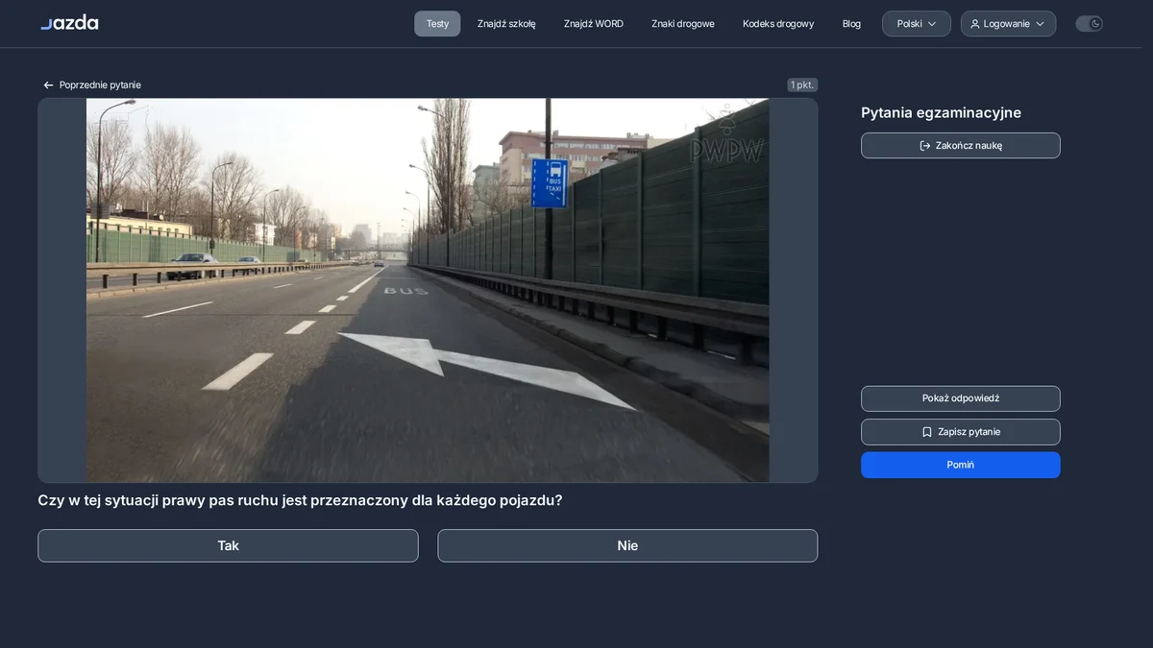Open Znajdź WORD page

pyautogui.click(x=594, y=24)
